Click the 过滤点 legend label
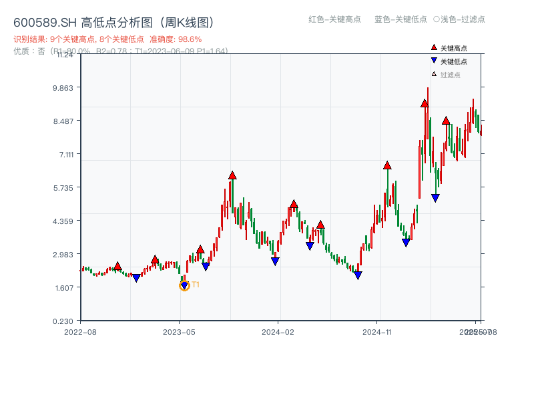Screen dimensions: 534x400 point(450,75)
